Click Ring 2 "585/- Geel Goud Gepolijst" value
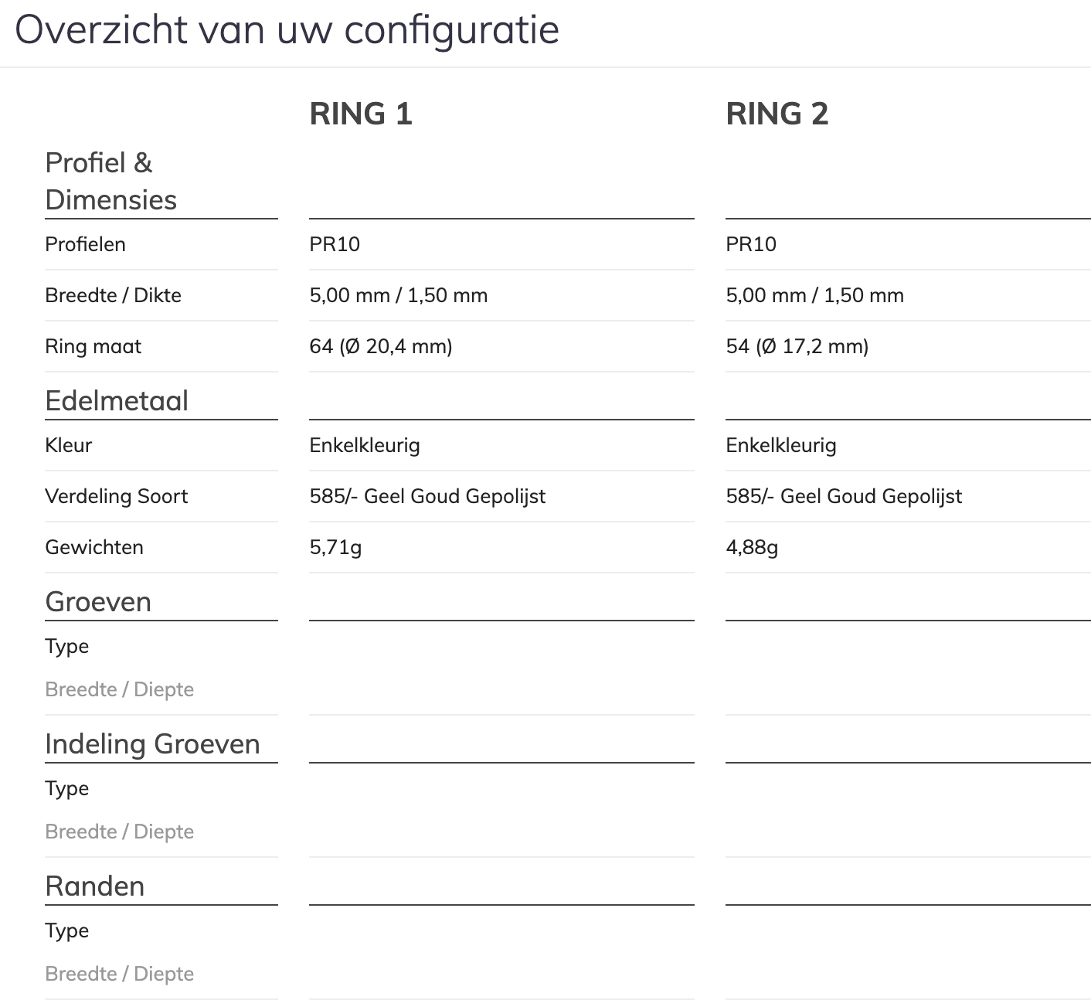 click(x=843, y=496)
